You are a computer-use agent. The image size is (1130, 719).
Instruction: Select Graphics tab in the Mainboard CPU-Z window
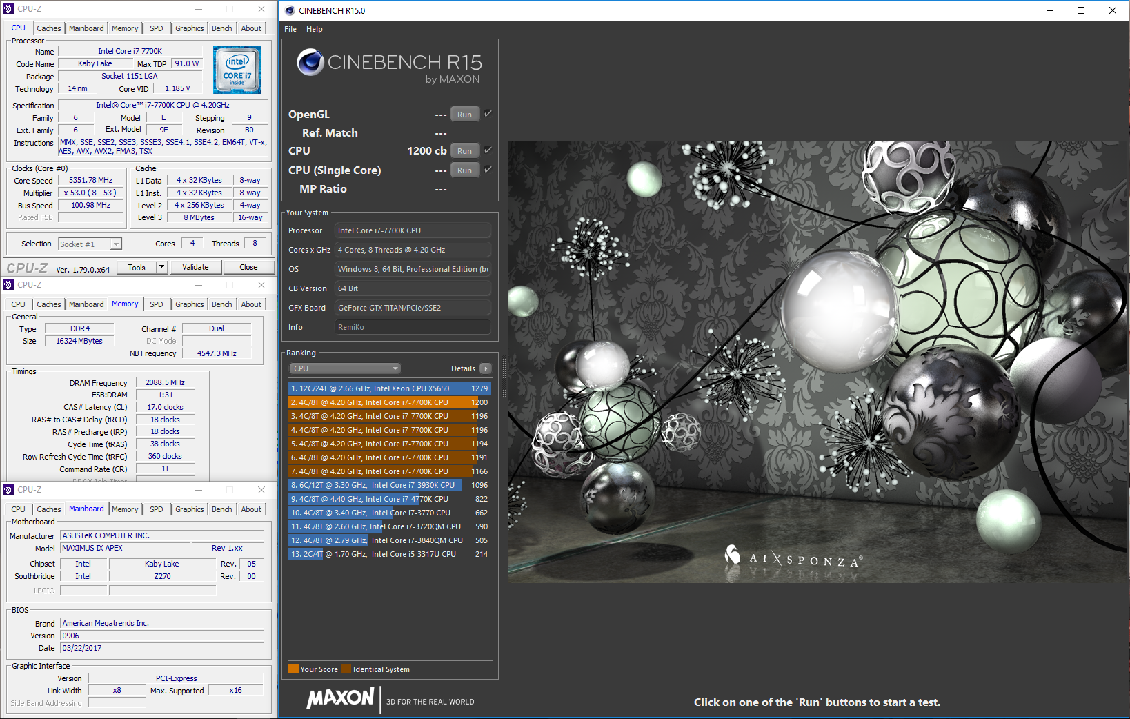tap(190, 509)
